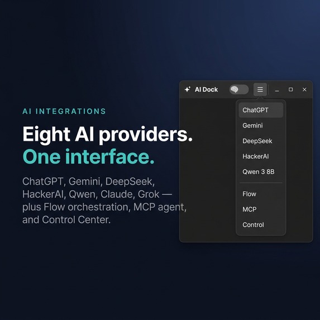
Task: Select ChatGPT from the provider menu
Action: pos(261,110)
